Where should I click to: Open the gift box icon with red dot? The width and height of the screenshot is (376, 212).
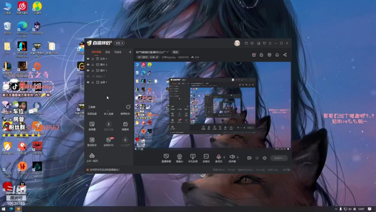(254, 55)
